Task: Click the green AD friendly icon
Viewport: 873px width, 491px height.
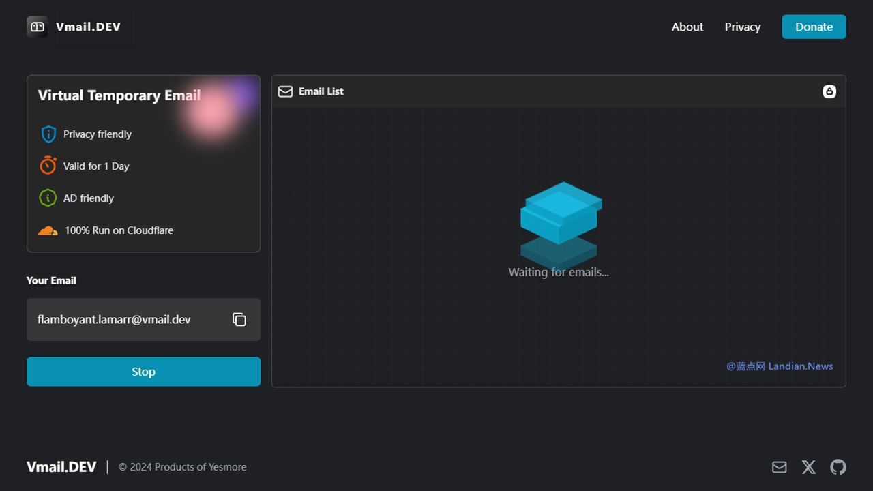Action: tap(48, 198)
